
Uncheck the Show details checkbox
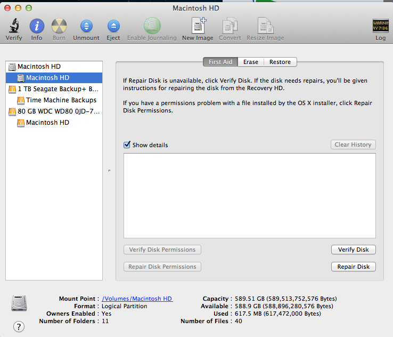point(127,145)
